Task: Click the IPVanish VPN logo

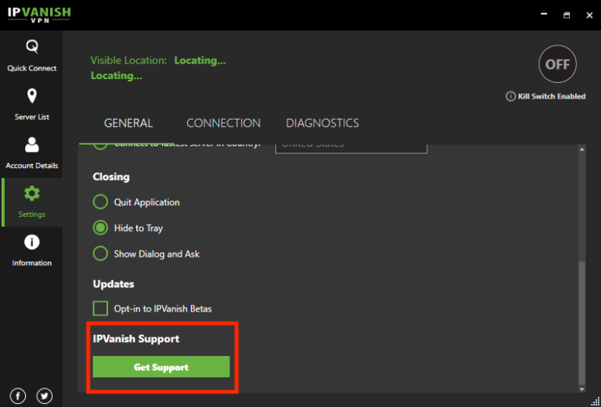Action: click(x=39, y=15)
